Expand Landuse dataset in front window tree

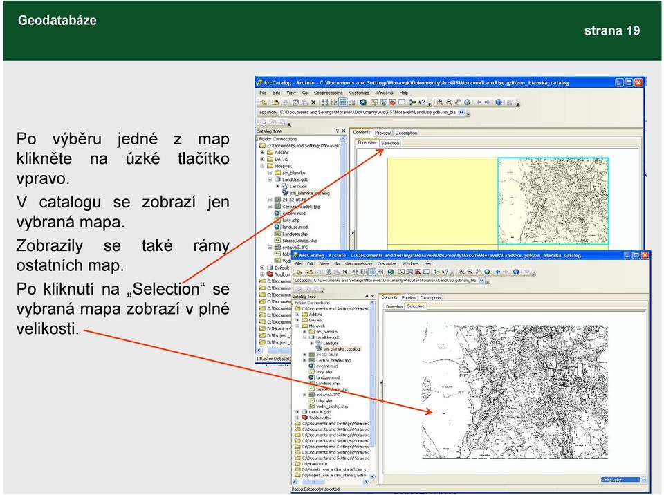tap(312, 343)
